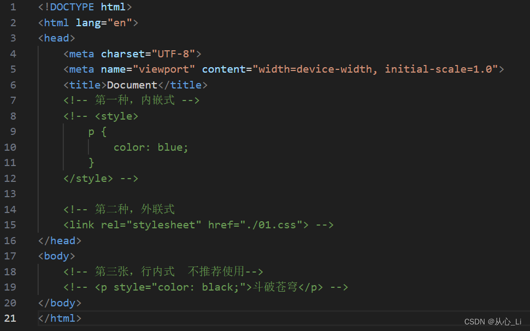Click the CSDN @从心_Li watermark link
The width and height of the screenshot is (530, 331).
492,322
